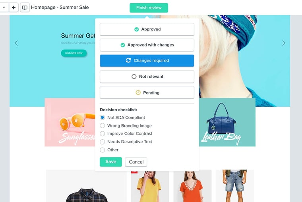Choose Approved with changes status

pos(147,45)
